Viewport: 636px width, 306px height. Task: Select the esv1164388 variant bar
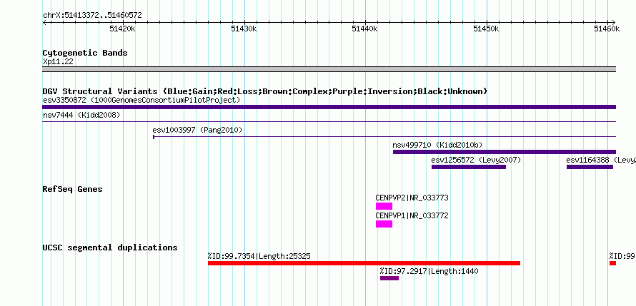point(590,167)
